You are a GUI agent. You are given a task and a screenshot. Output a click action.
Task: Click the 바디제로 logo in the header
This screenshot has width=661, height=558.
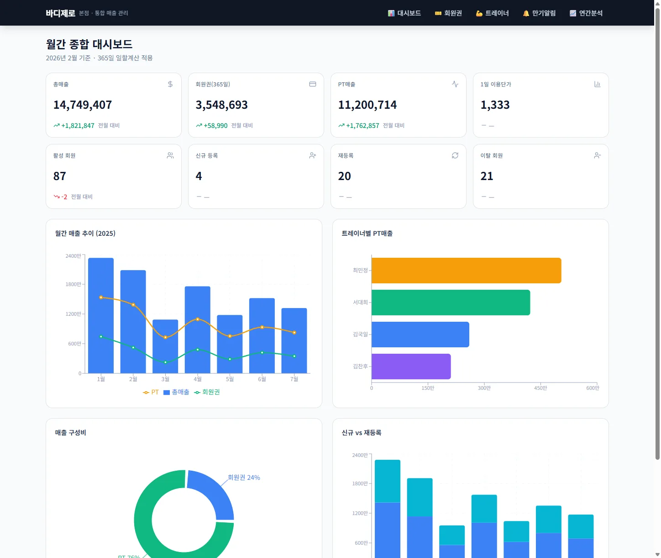(x=60, y=13)
